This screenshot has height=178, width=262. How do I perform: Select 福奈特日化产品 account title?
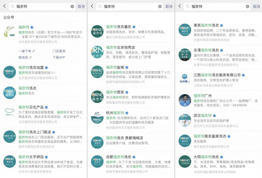point(31,107)
